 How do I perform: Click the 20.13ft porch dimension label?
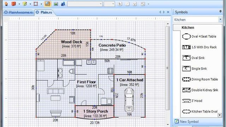point(95,123)
